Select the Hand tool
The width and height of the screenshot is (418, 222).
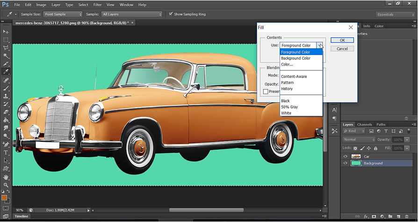[6, 177]
